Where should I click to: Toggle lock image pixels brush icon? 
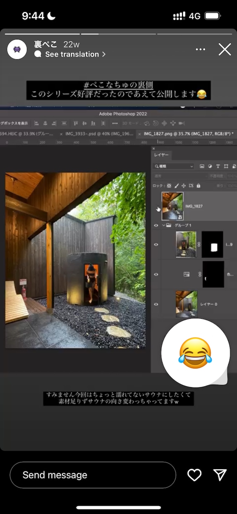pos(177,186)
